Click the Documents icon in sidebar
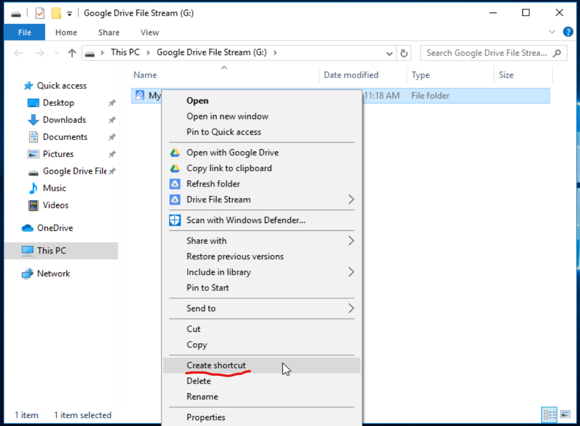Viewport: 580px width, 426px height. (33, 137)
